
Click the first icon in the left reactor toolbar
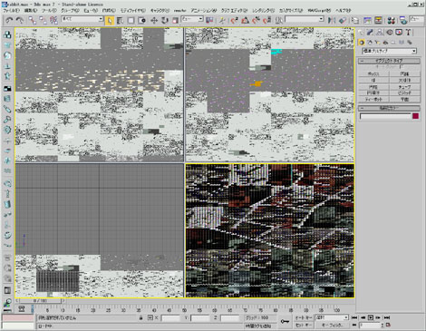(7, 34)
